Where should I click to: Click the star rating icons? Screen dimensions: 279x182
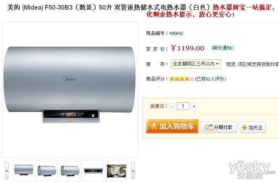[181, 79]
